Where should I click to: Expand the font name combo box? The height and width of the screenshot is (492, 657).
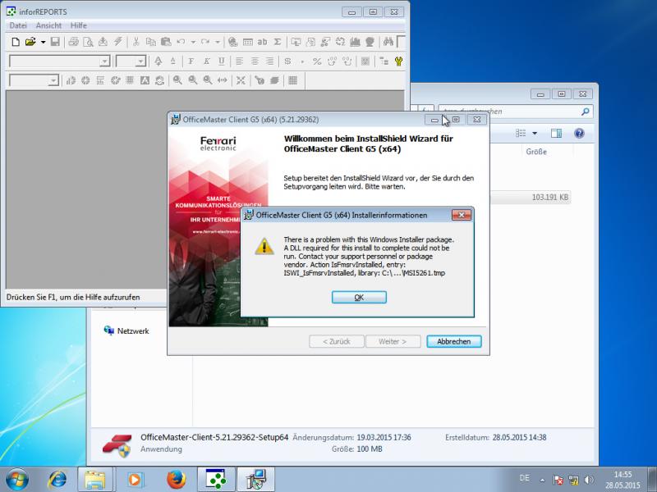(104, 61)
